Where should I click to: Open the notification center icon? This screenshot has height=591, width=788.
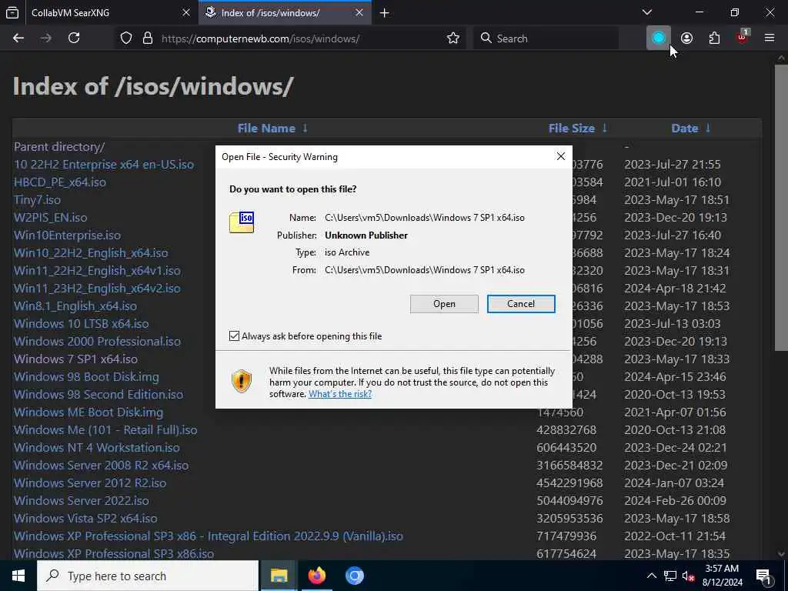(764, 576)
